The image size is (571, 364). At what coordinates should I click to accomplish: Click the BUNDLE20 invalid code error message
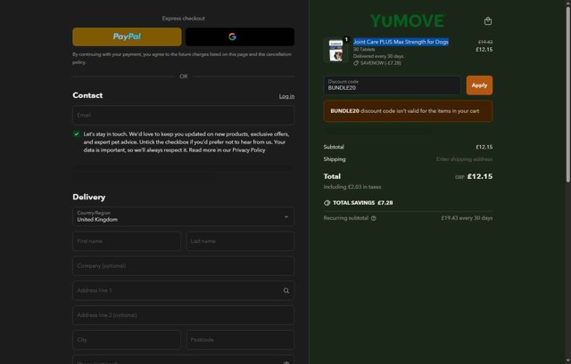pyautogui.click(x=408, y=111)
